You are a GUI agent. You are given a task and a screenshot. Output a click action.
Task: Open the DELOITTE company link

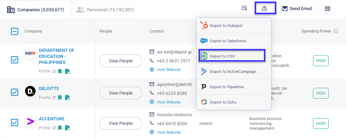tap(49, 89)
